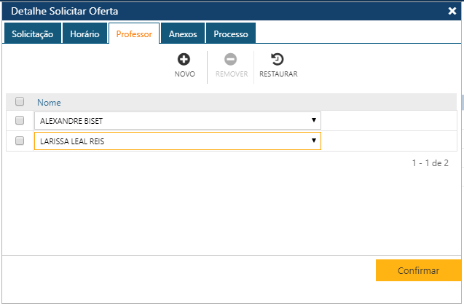Show the Processo tab

(x=230, y=34)
